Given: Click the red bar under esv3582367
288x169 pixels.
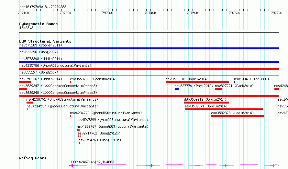Looking at the screenshot, I should (x=25, y=82).
